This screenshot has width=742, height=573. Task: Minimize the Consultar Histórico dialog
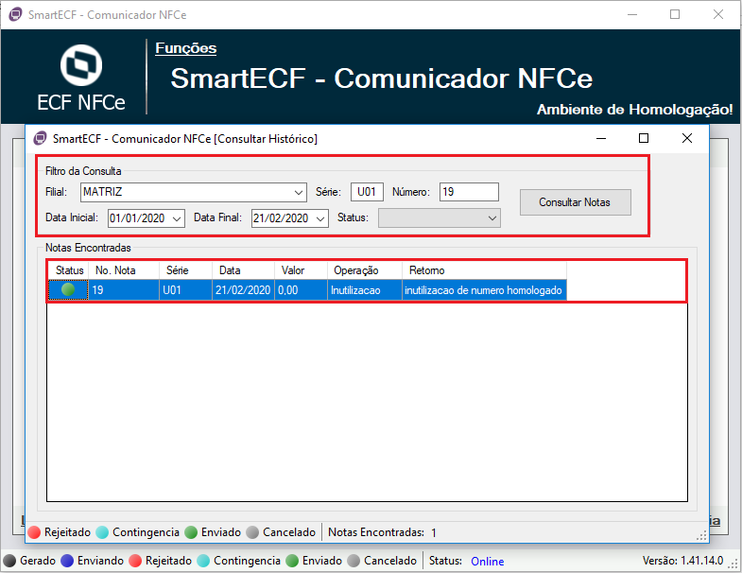coord(601,138)
